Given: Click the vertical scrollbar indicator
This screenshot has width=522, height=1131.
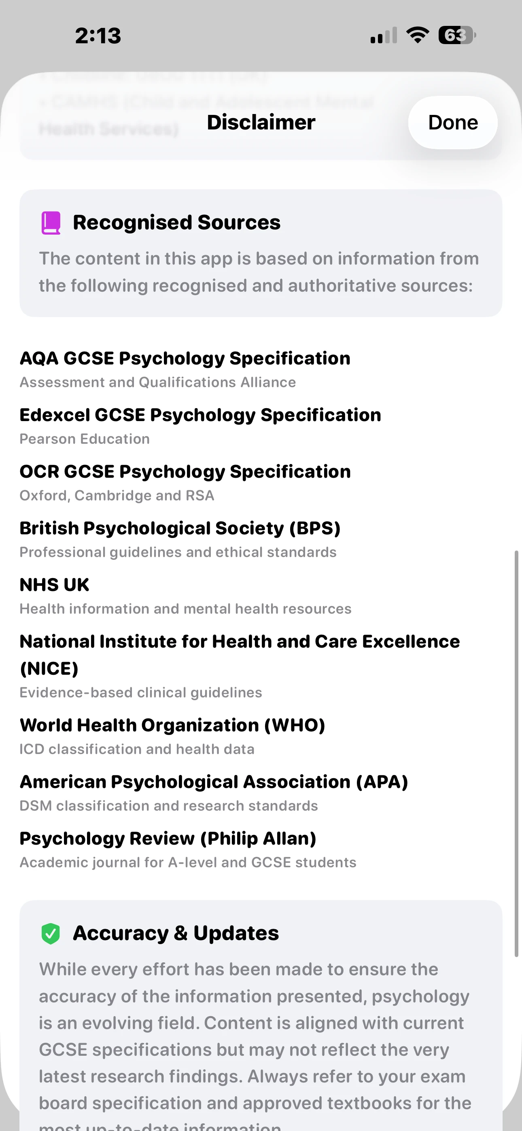Looking at the screenshot, I should click(x=516, y=753).
